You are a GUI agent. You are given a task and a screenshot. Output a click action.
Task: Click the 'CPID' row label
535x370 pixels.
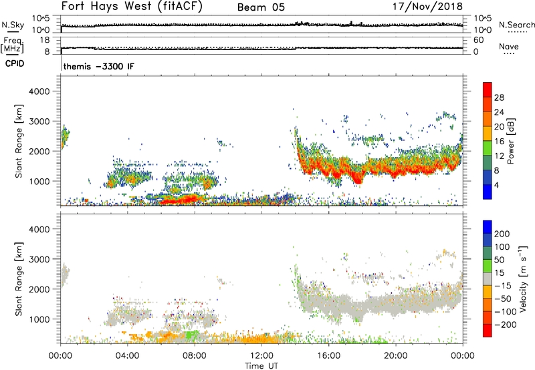pyautogui.click(x=15, y=63)
